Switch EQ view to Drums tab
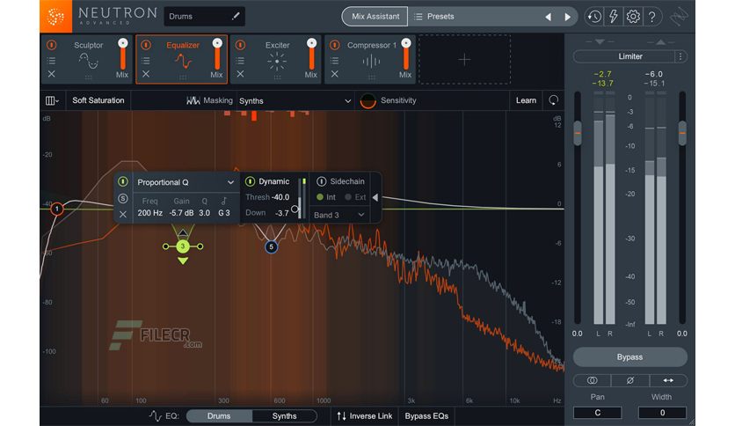The width and height of the screenshot is (735, 426). [219, 416]
